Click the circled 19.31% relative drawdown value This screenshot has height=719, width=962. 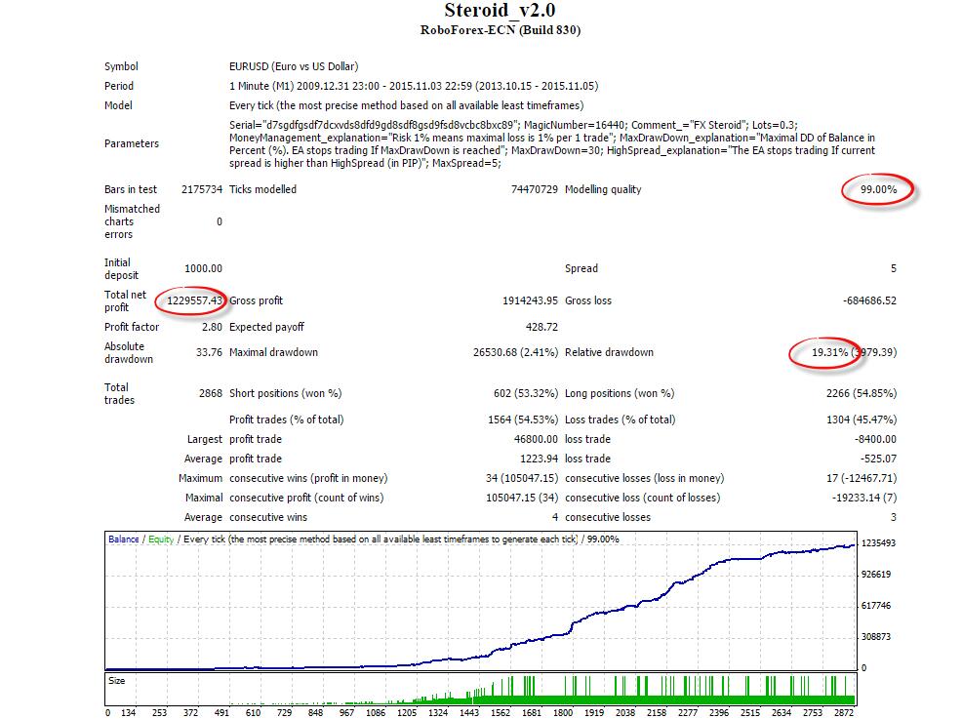(x=829, y=353)
